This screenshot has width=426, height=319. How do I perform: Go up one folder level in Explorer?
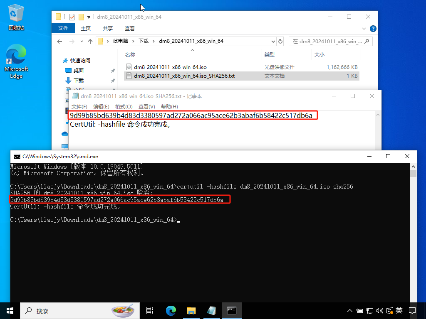click(90, 42)
